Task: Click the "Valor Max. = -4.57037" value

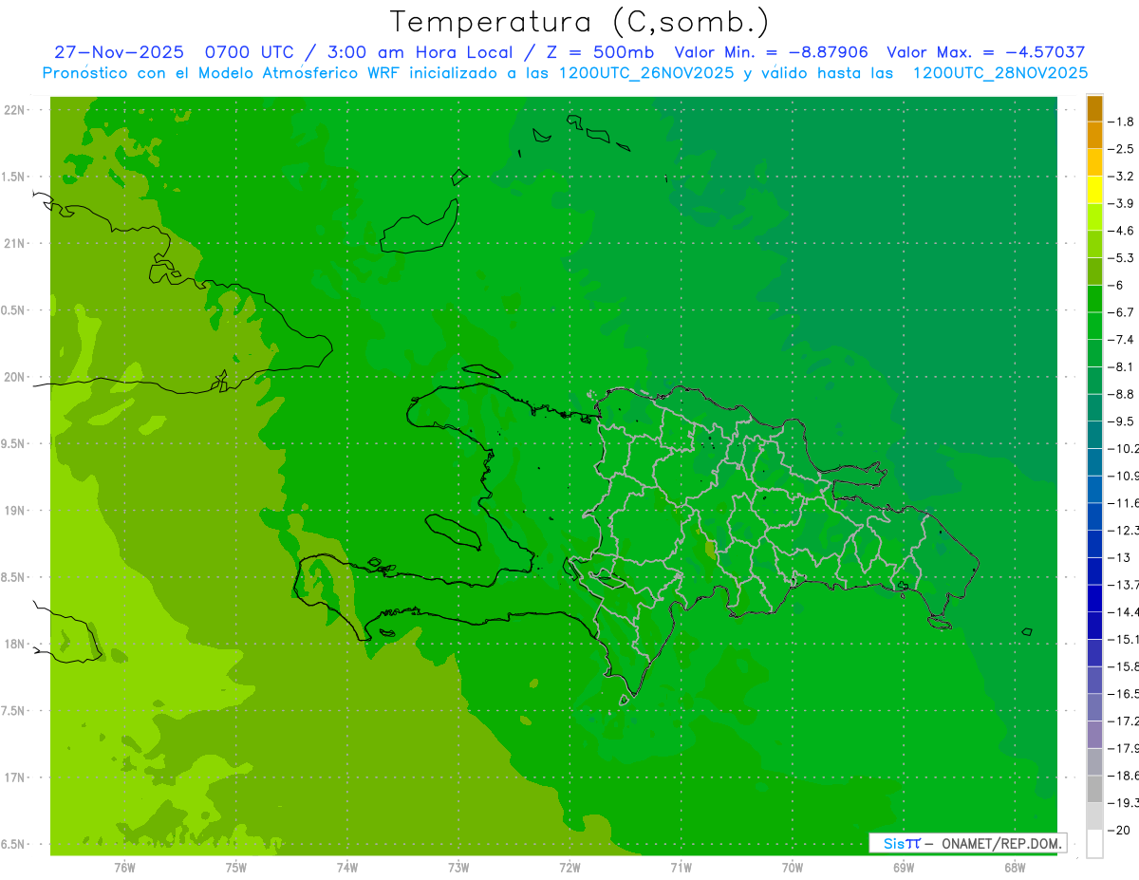Action: pos(985,52)
